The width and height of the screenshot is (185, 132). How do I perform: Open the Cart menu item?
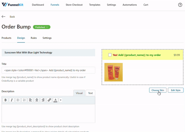[x=146, y=5]
